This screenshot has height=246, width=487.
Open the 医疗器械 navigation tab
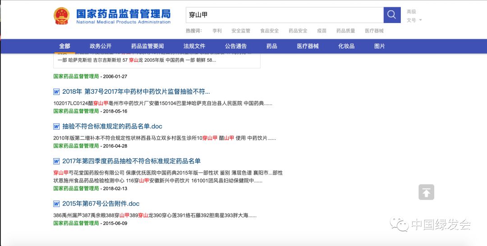point(308,46)
